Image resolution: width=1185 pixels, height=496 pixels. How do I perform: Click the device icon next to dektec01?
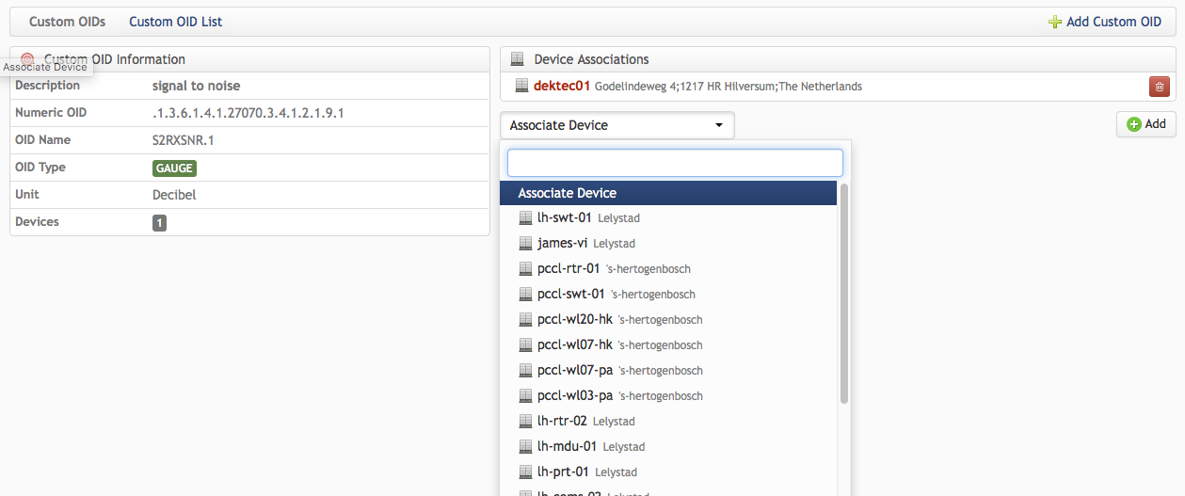pos(522,86)
